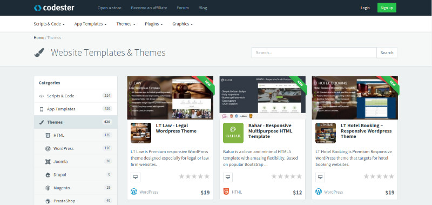Viewport: 432px width, 205px height.
Task: Visit the Forum page
Action: point(183,8)
